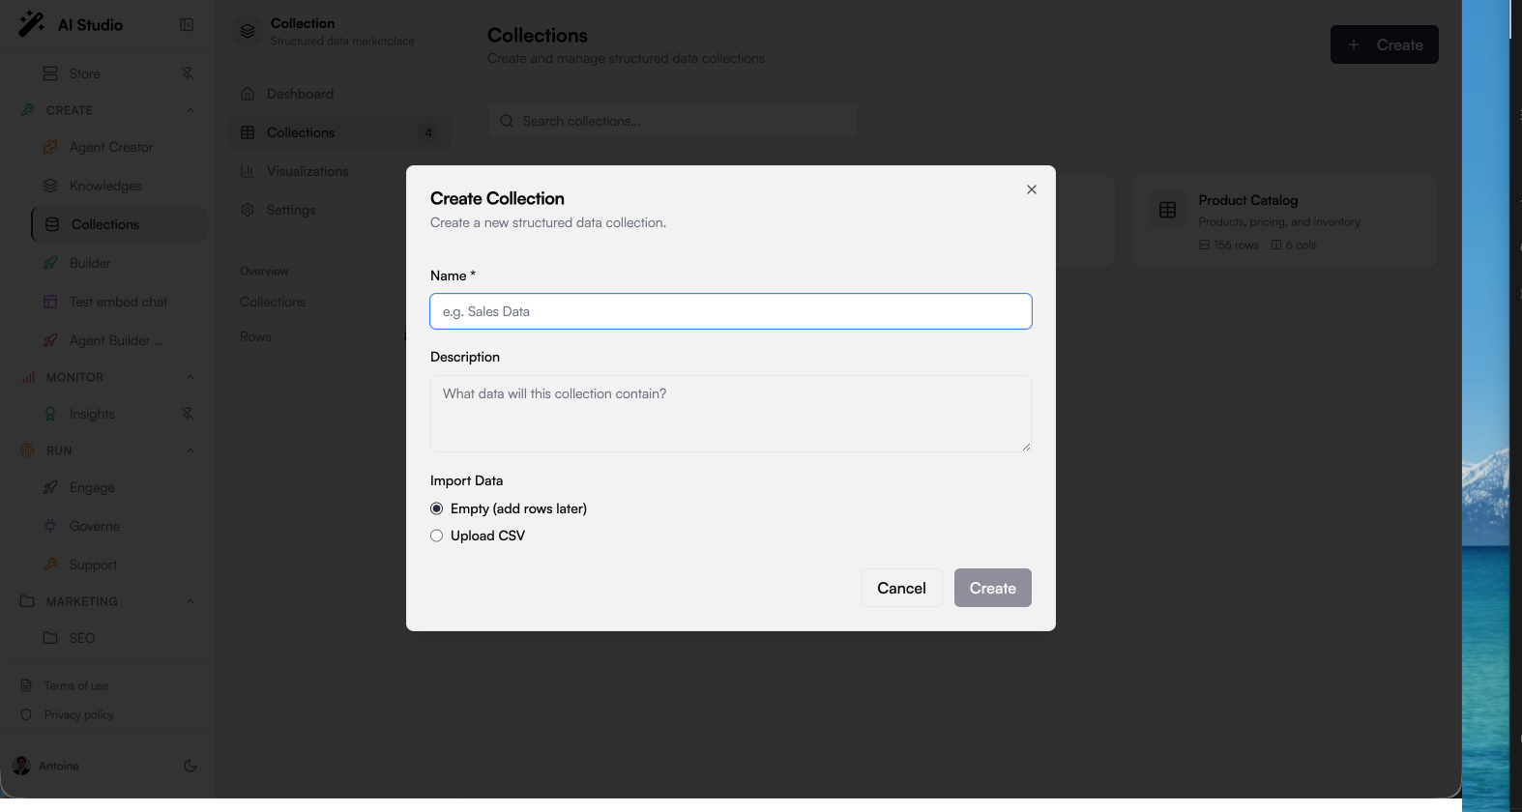Click the AI Studio magic wand logo

pyautogui.click(x=31, y=24)
